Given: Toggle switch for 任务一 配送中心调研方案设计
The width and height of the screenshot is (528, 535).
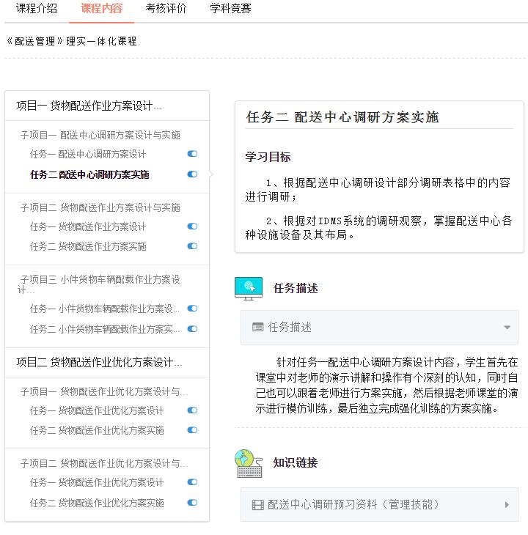Looking at the screenshot, I should (x=192, y=154).
